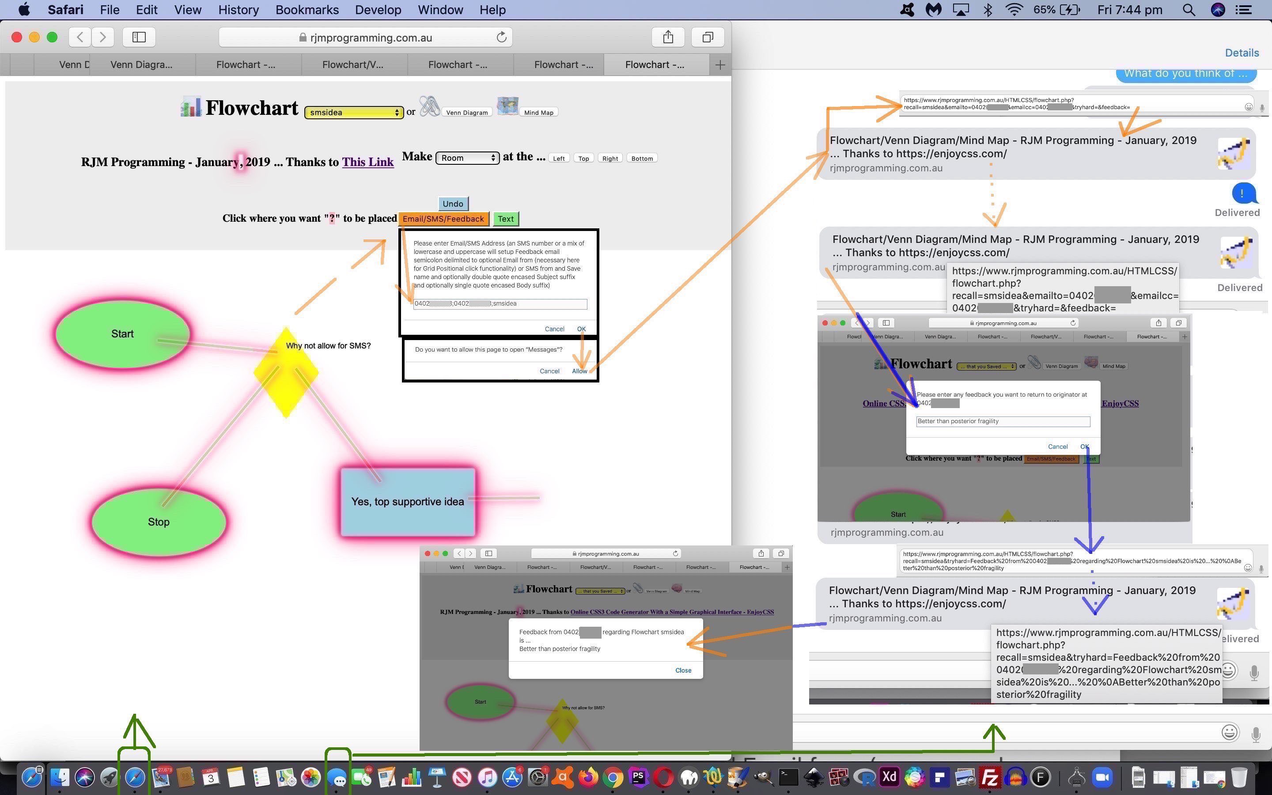The width and height of the screenshot is (1272, 795).
Task: Open Spotlight search in menu bar
Action: pos(1189,9)
